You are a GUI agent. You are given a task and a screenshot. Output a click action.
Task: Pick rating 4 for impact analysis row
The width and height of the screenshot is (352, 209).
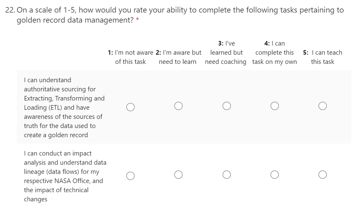(x=274, y=174)
